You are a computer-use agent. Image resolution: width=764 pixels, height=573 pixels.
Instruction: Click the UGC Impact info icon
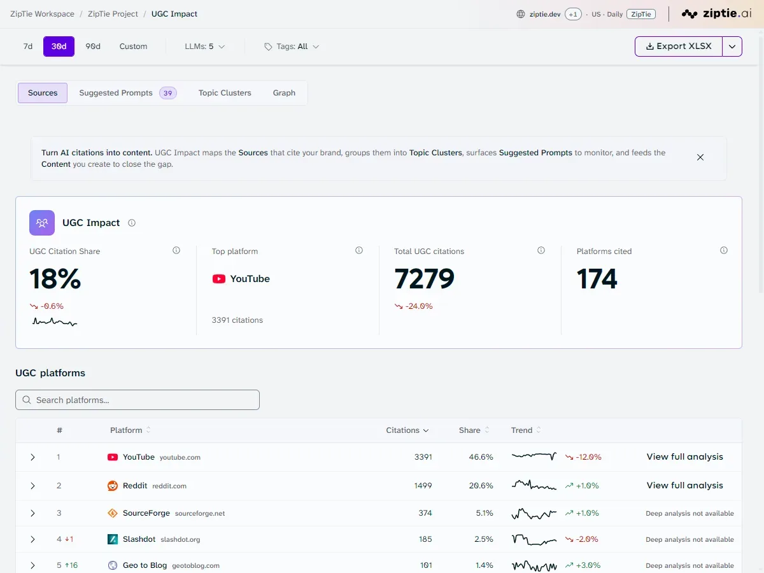(132, 223)
